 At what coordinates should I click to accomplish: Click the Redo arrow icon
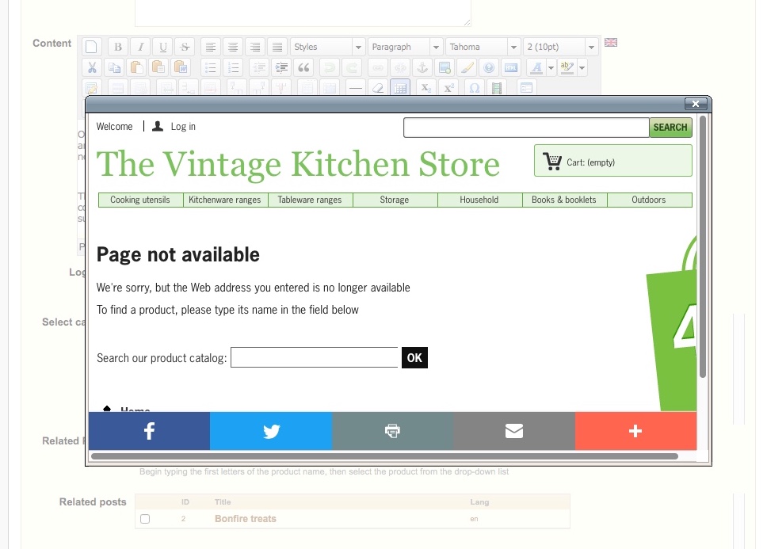352,67
